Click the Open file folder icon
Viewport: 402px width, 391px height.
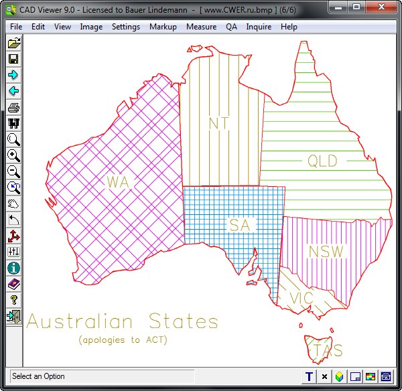13,44
